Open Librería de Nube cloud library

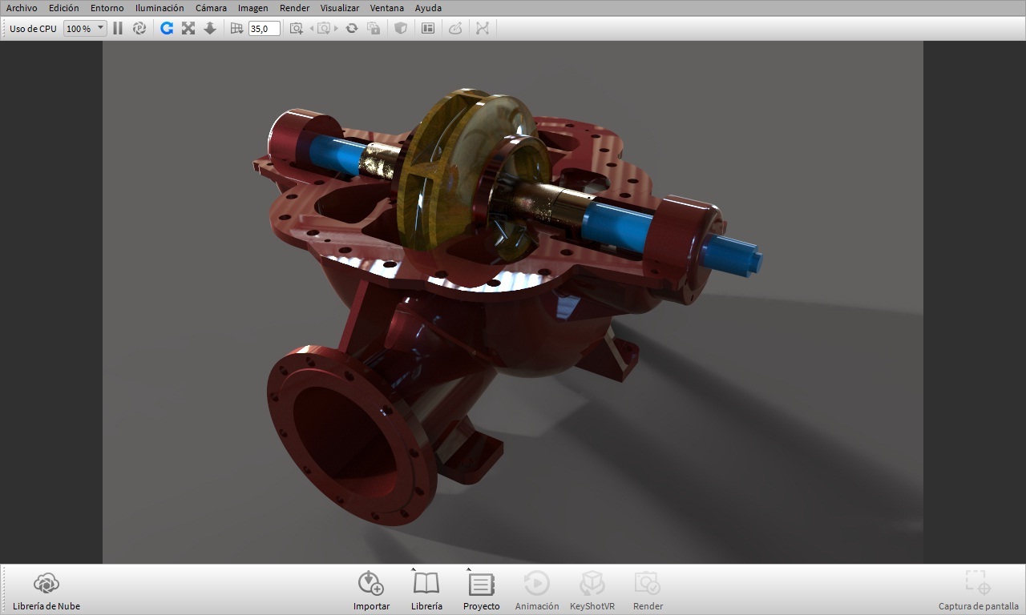click(x=46, y=591)
